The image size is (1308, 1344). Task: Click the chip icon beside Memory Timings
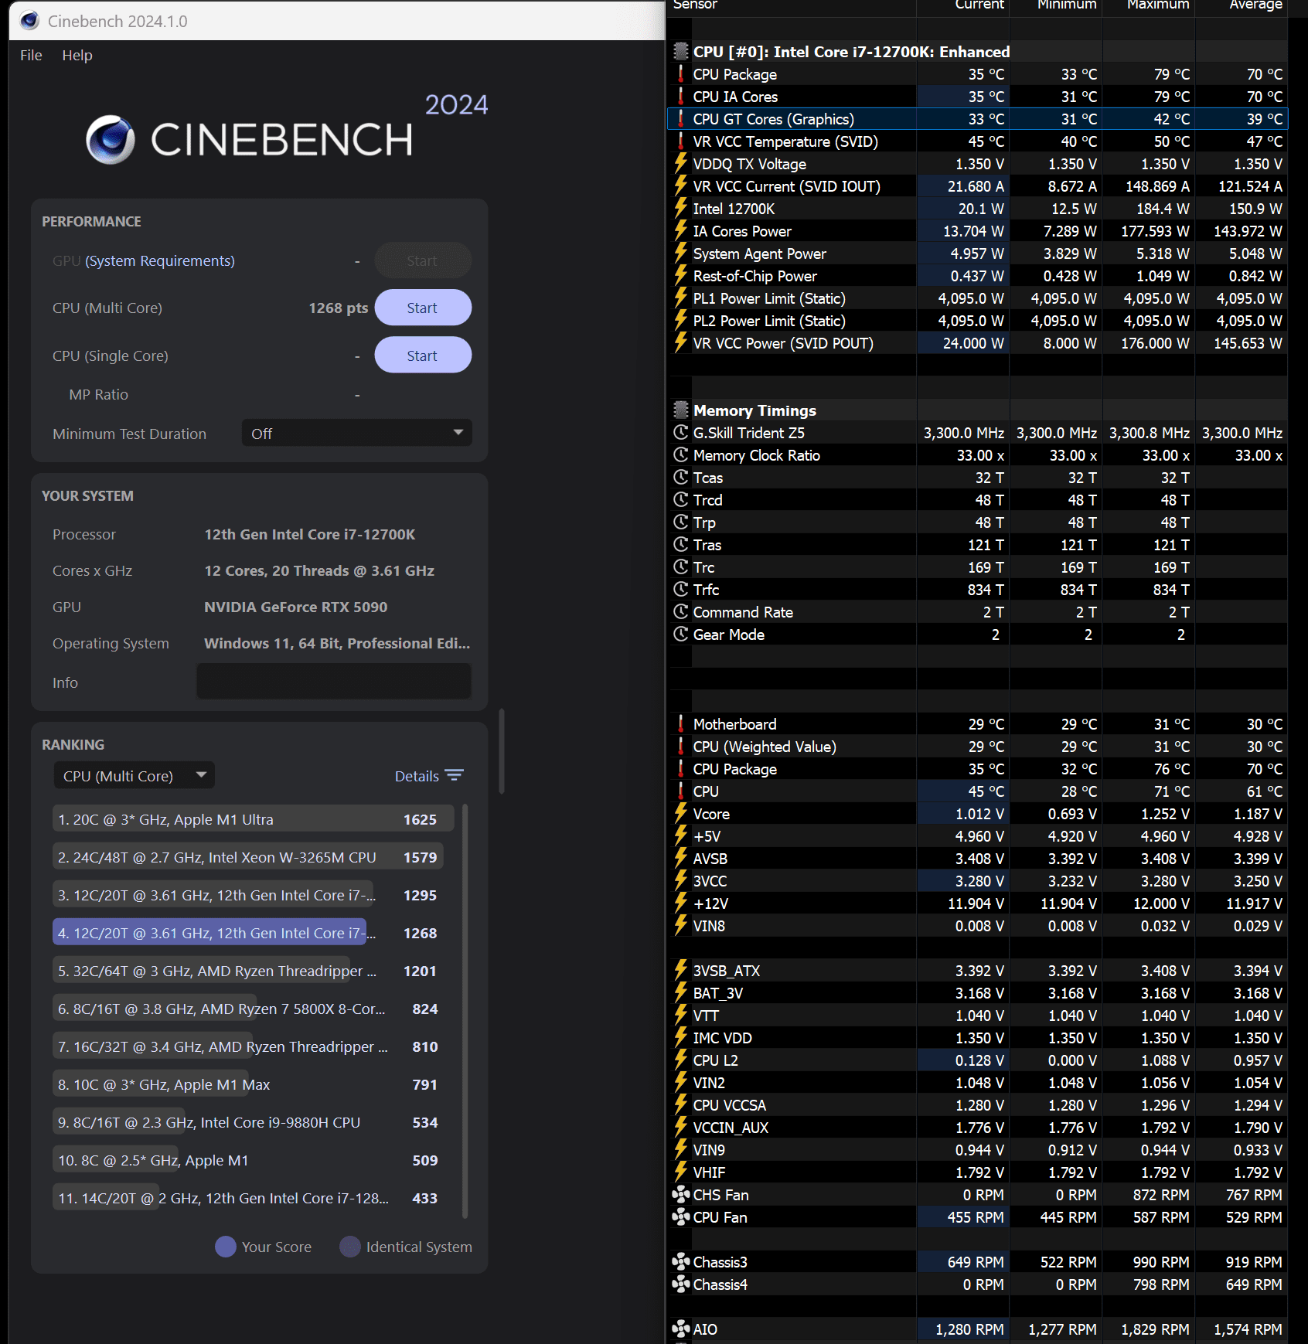pyautogui.click(x=680, y=410)
